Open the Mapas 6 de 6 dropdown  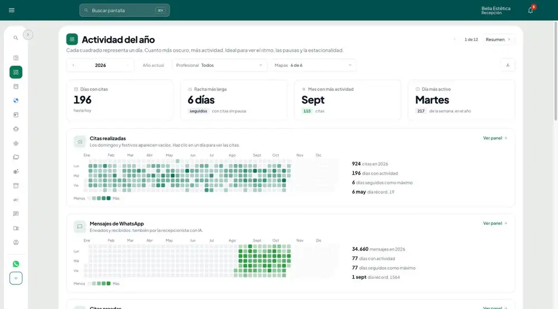tap(313, 65)
